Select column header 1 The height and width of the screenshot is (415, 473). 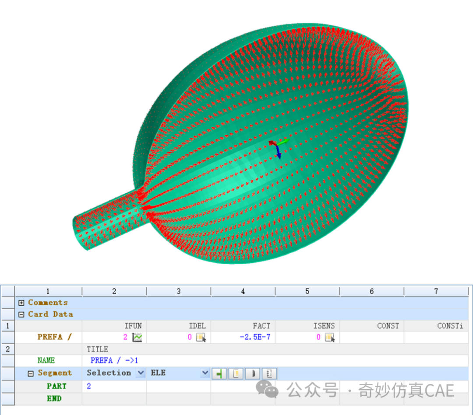(48, 291)
